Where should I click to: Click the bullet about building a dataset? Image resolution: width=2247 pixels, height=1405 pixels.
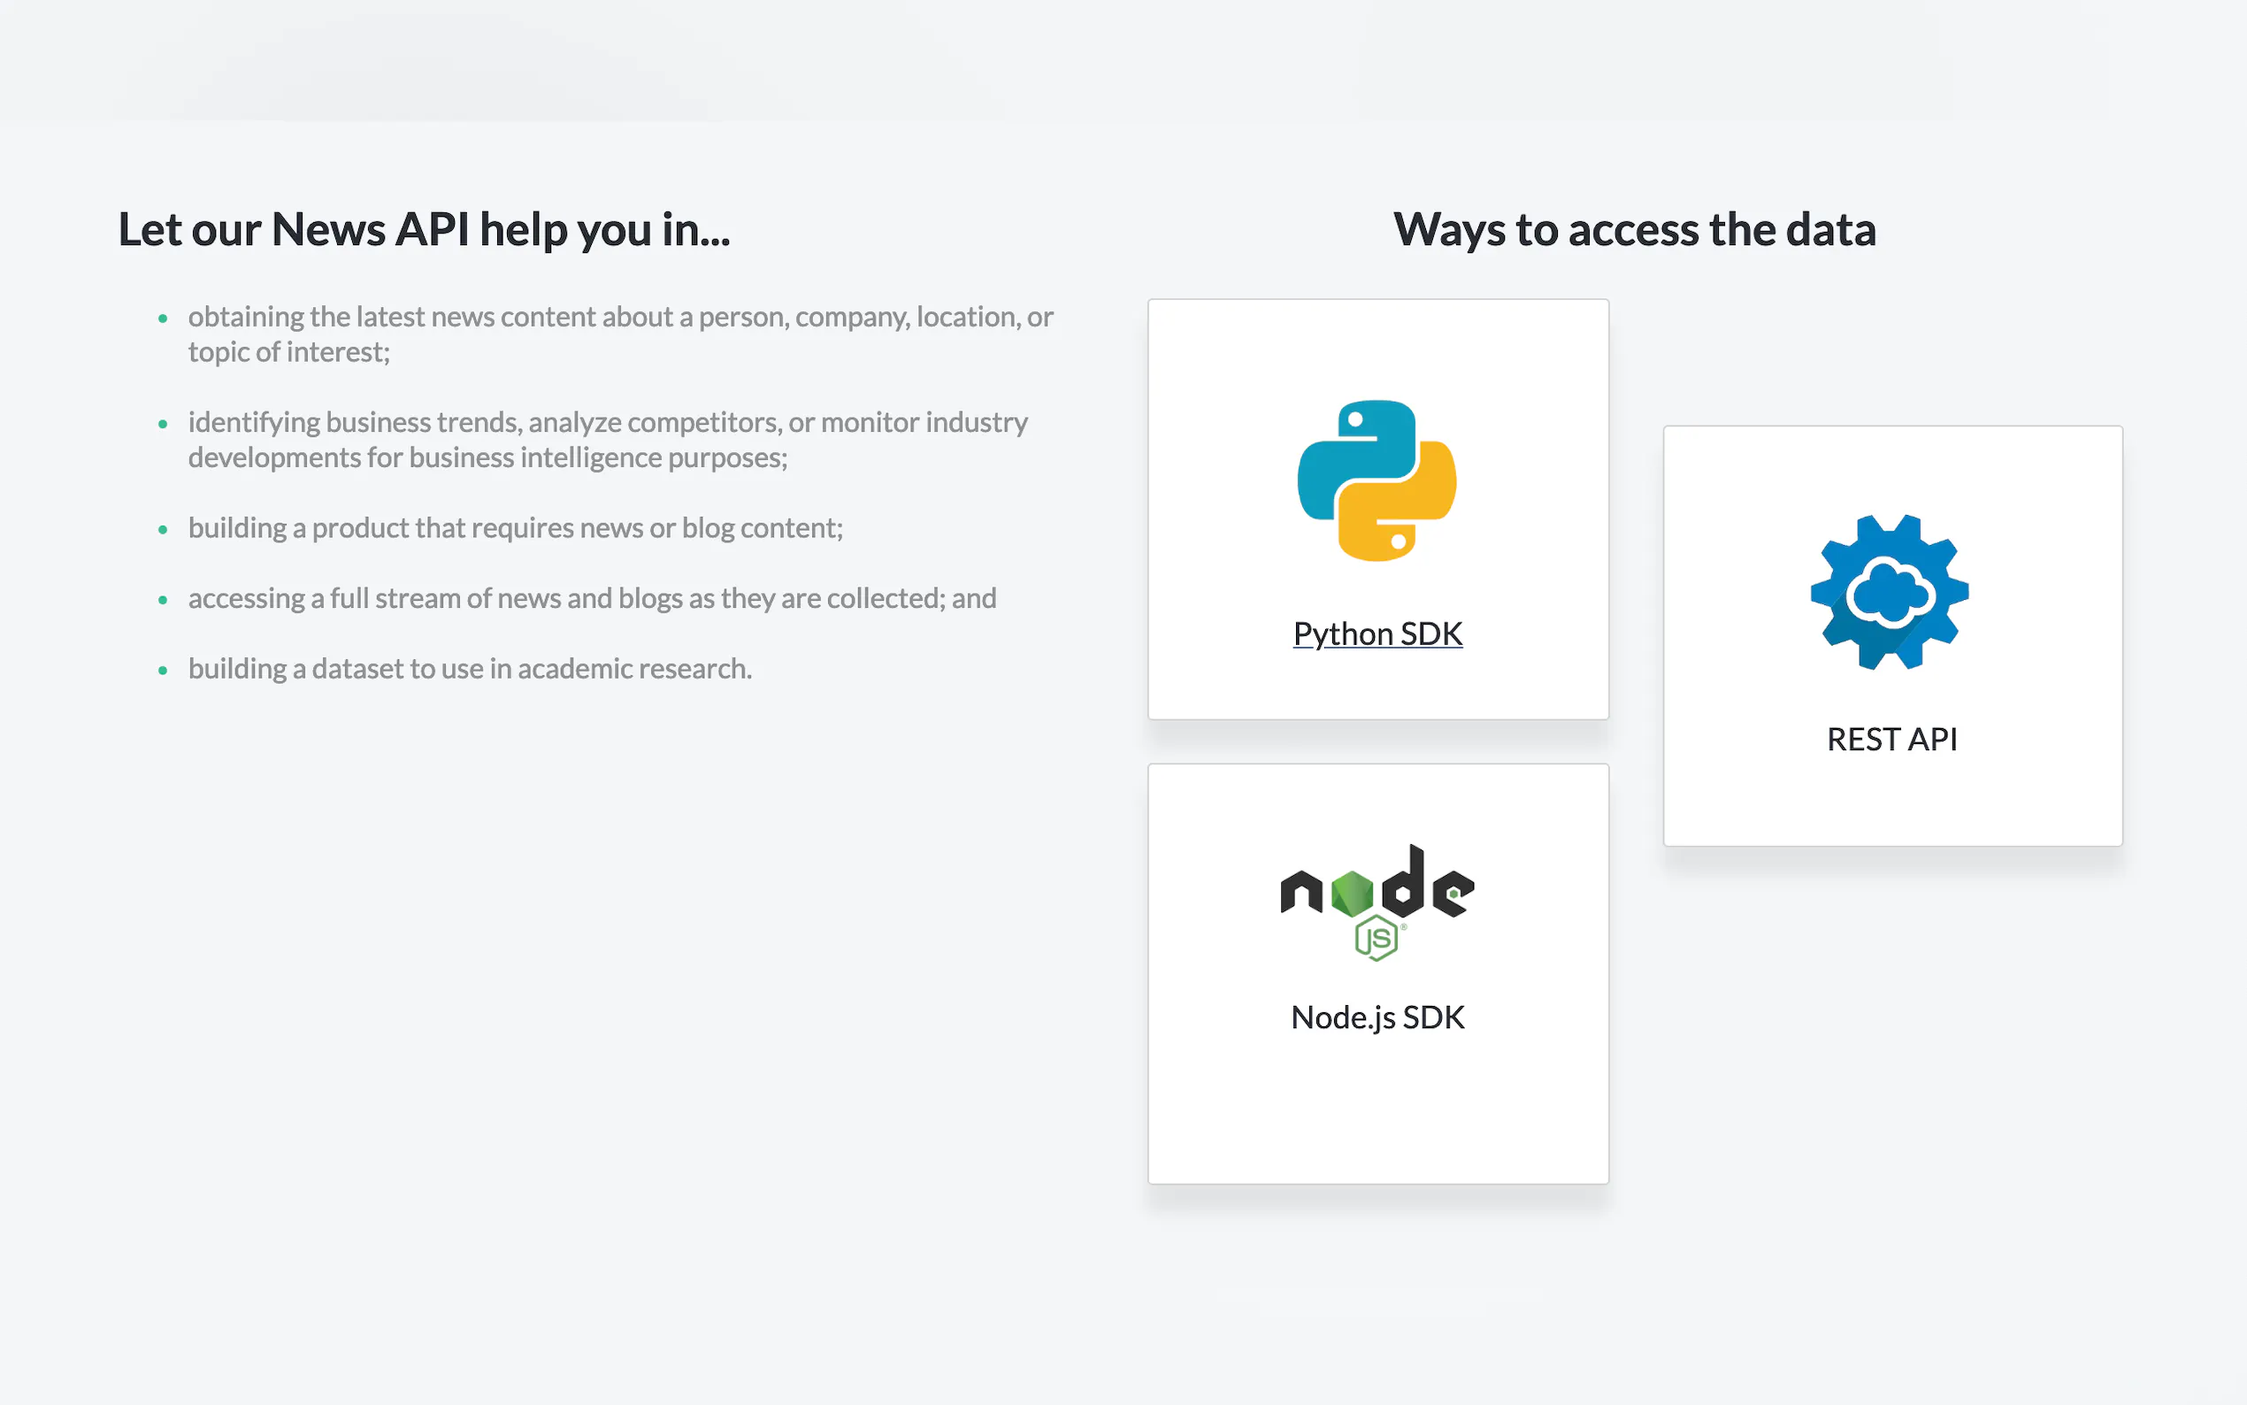click(470, 669)
